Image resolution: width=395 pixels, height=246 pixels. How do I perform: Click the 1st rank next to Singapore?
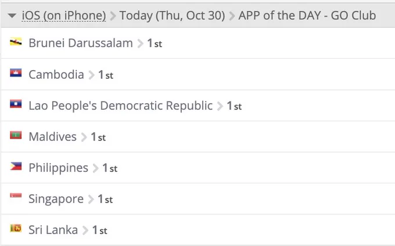click(x=105, y=199)
